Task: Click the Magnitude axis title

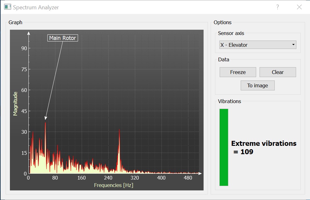Action: [15, 103]
